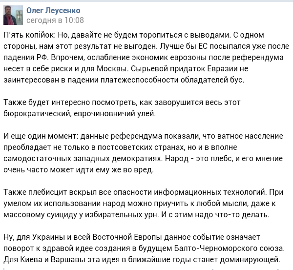The width and height of the screenshot is (293, 270).
Task: Click the line starting Также будет интересно
Action: pyautogui.click(x=122, y=103)
